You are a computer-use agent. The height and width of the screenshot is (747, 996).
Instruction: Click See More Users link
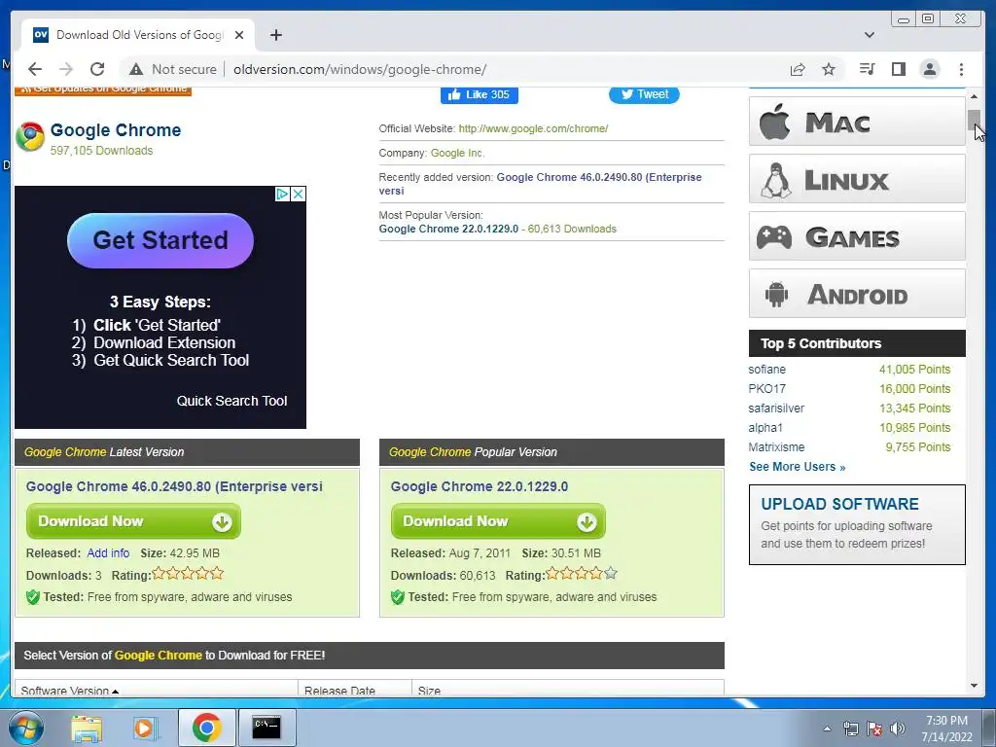[x=798, y=467]
